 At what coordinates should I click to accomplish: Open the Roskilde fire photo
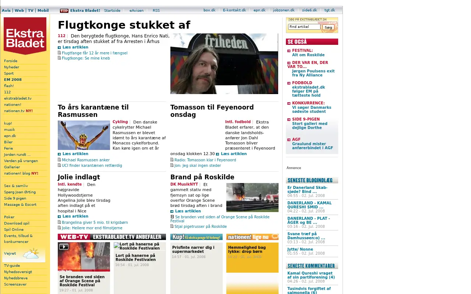pyautogui.click(x=252, y=197)
